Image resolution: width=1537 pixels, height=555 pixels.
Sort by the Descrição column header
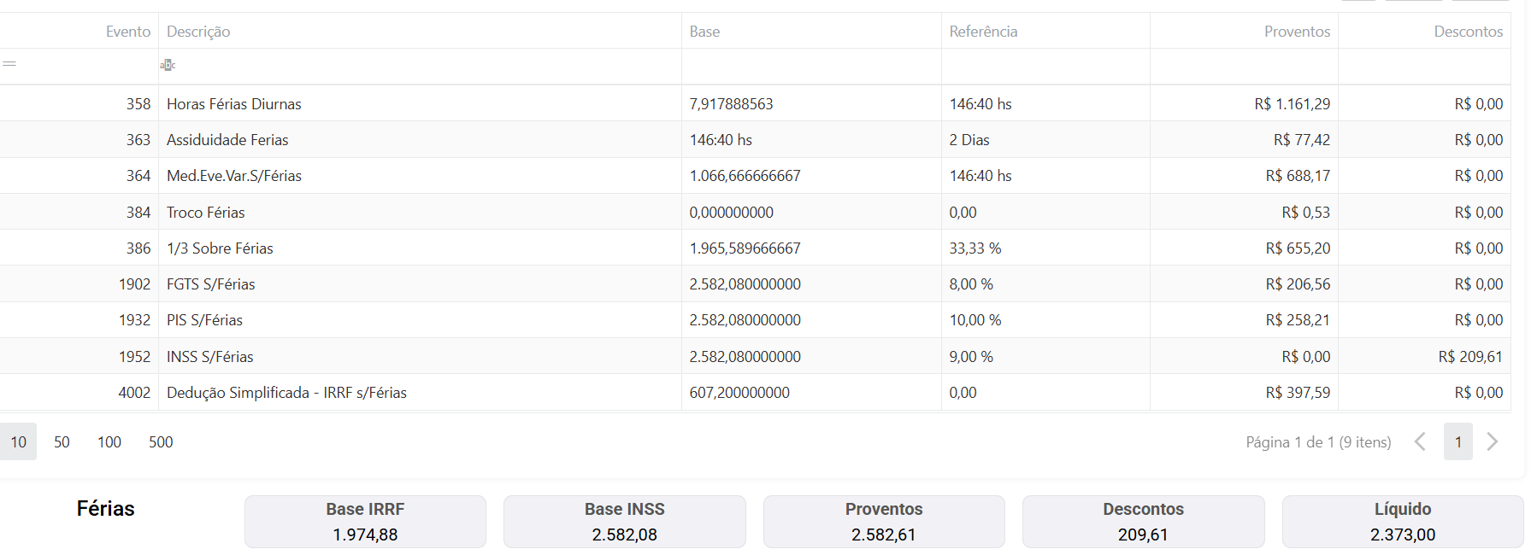click(x=198, y=32)
